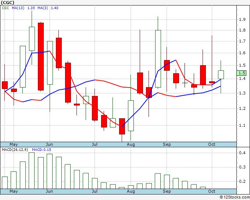Screen dimensions: 250x200
Task: Select the green CGC legend label
Action: point(6,8)
